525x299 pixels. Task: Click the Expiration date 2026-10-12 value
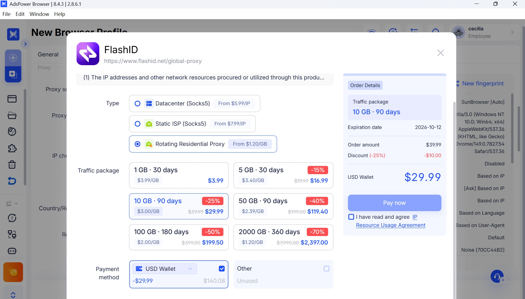click(x=428, y=127)
